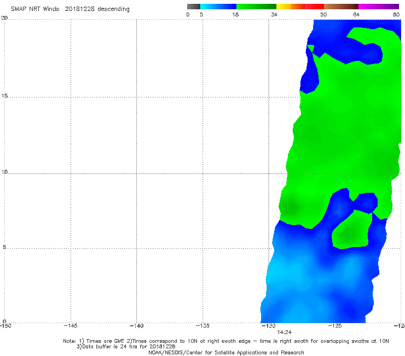
Task: Click the date label "20181228 descending"
Action: point(97,9)
